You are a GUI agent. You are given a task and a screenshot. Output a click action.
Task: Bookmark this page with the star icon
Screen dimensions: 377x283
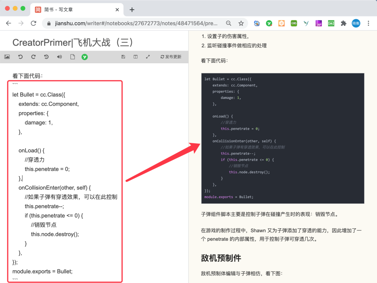tap(241, 23)
